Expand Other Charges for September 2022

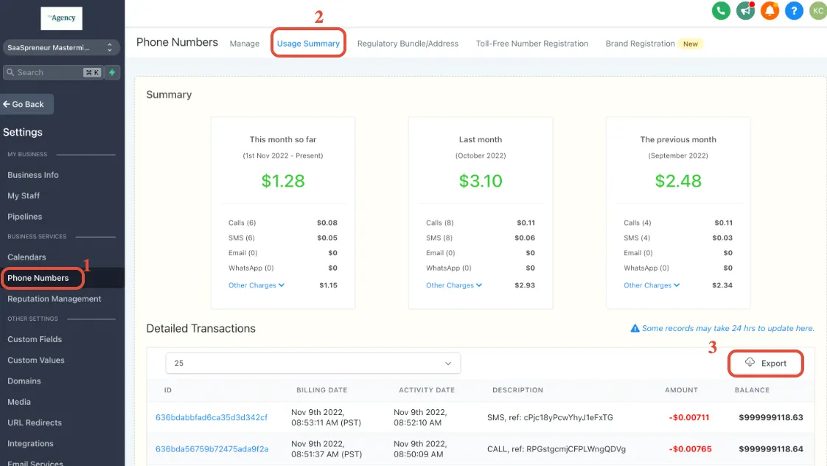click(x=652, y=285)
